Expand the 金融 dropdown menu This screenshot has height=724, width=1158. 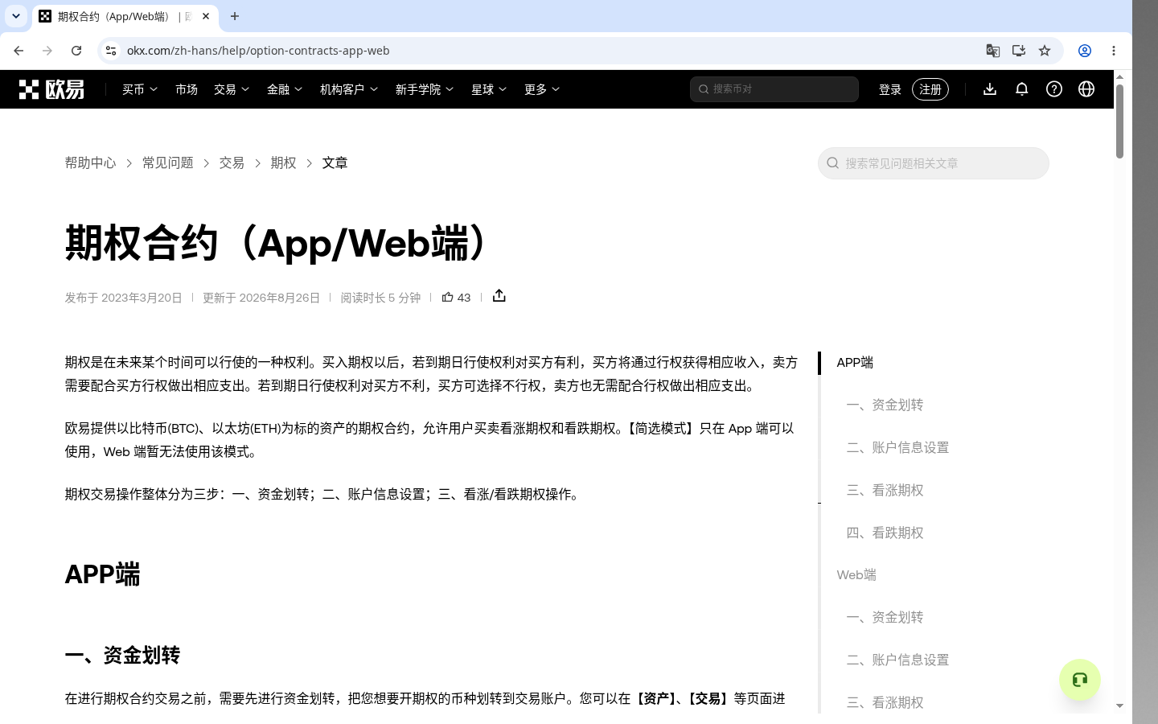[285, 89]
